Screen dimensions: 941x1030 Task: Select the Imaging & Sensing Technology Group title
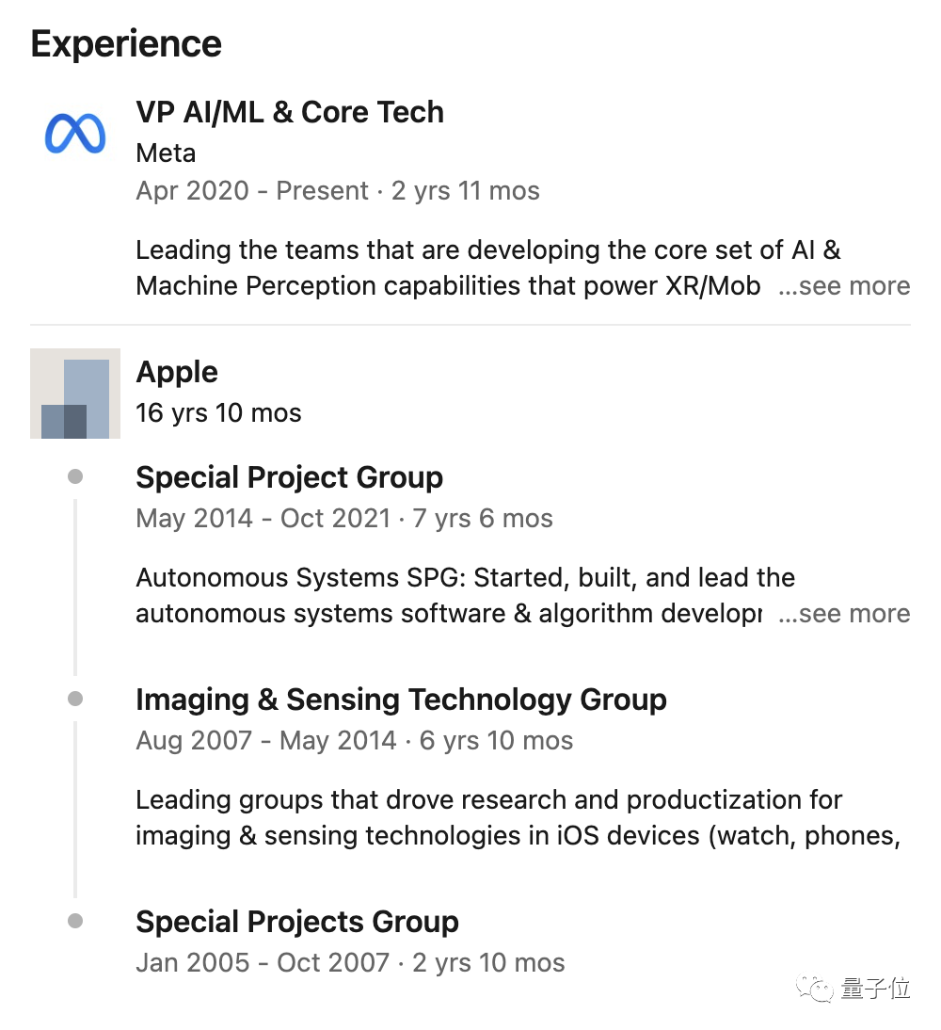coord(401,700)
